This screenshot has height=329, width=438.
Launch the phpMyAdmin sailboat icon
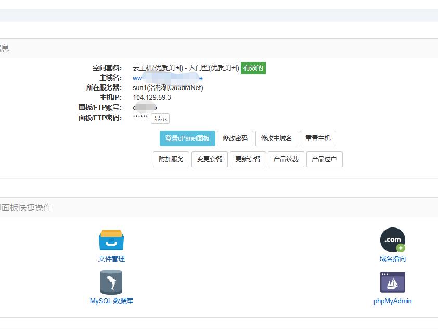pos(393,281)
